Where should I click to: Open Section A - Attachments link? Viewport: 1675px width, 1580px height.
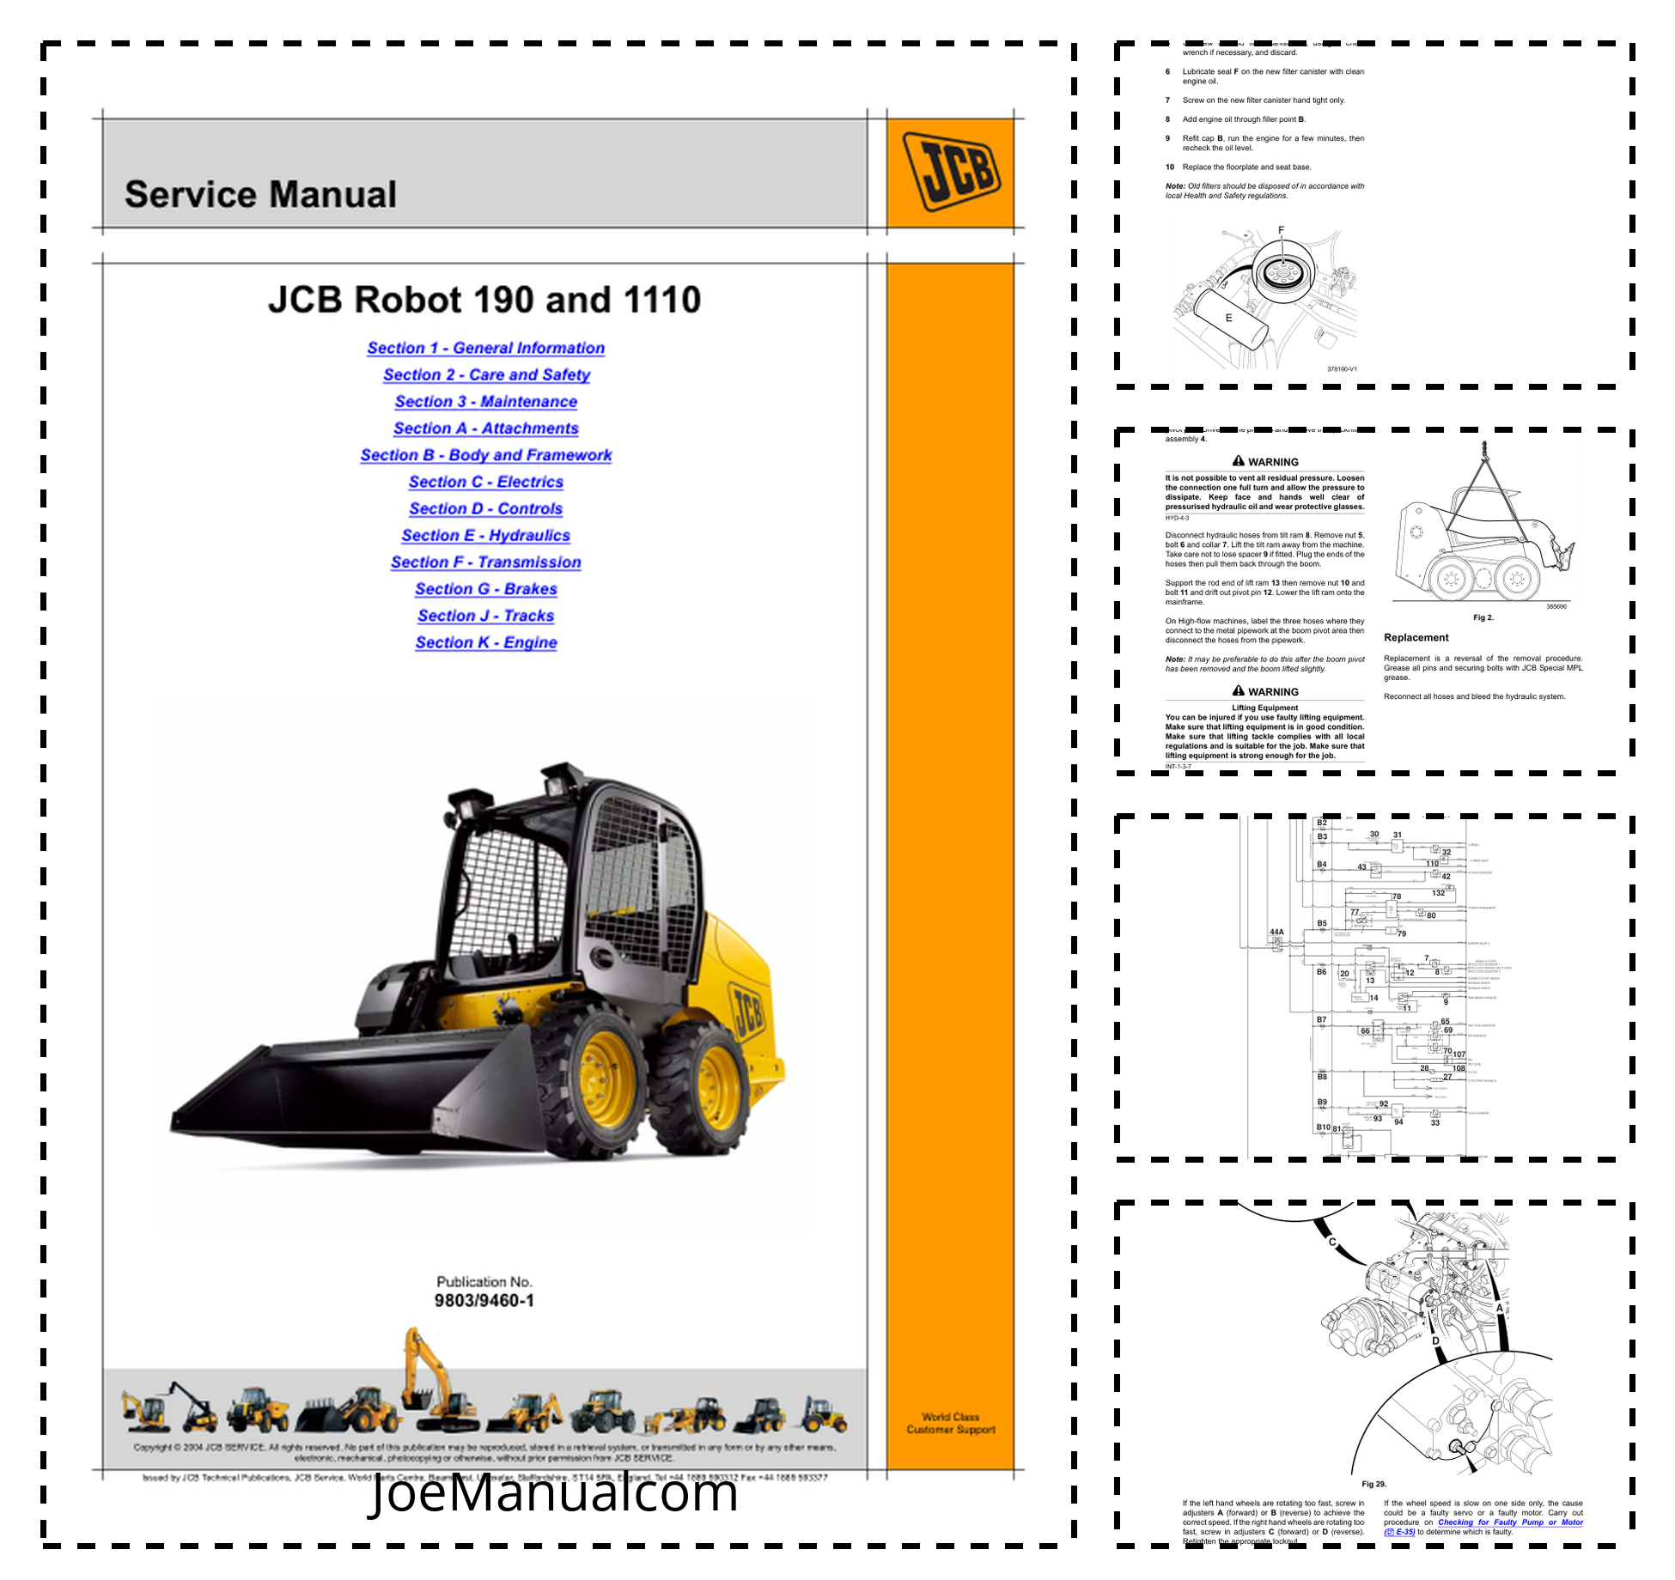pos(485,428)
